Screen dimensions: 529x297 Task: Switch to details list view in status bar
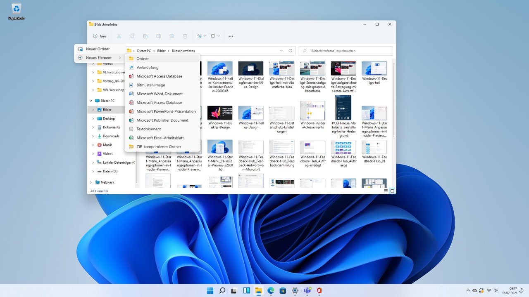pos(386,191)
